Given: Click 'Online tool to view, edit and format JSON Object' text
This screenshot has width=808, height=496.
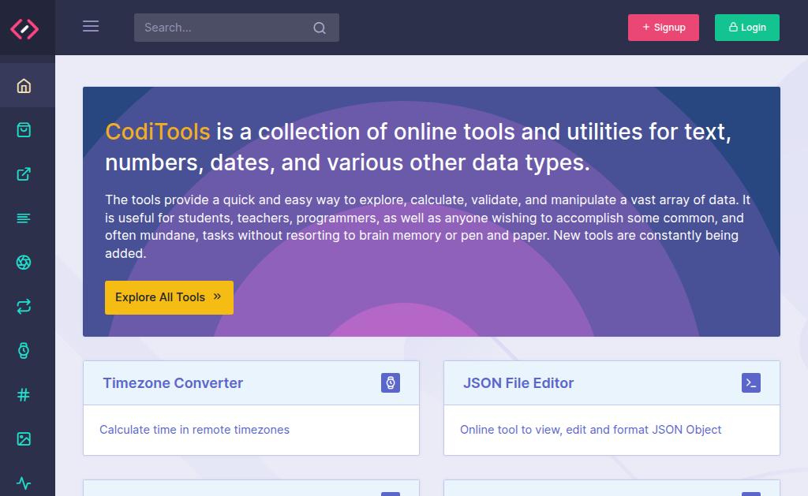Looking at the screenshot, I should coord(590,430).
